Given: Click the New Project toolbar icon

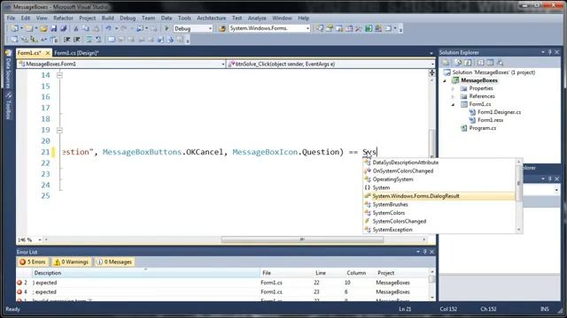Looking at the screenshot, I should pyautogui.click(x=14, y=28).
